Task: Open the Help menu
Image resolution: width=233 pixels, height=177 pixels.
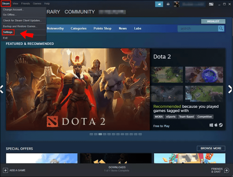Action: coord(47,4)
